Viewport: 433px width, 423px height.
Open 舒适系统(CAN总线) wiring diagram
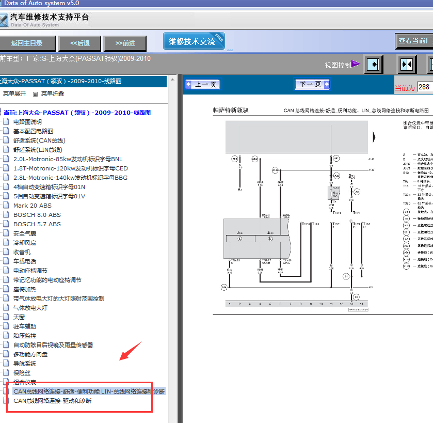click(39, 140)
